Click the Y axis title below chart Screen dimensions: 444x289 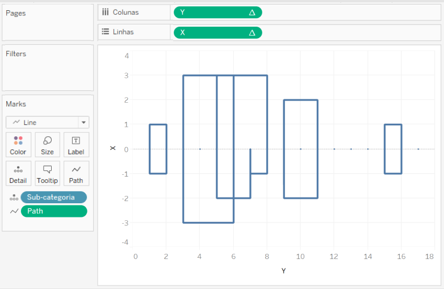click(283, 271)
